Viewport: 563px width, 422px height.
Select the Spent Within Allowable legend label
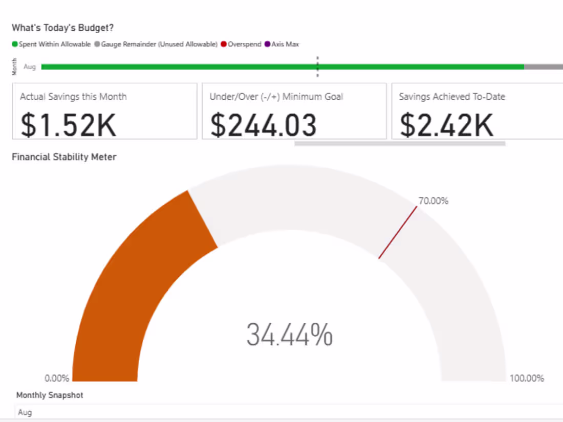click(55, 44)
